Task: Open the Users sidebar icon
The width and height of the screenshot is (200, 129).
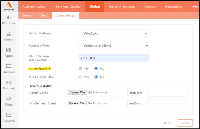Action: coord(8,34)
